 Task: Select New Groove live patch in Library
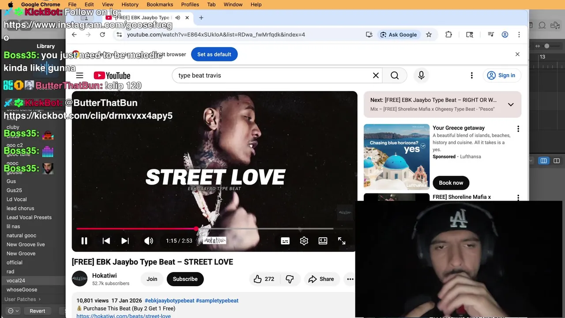[26, 244]
